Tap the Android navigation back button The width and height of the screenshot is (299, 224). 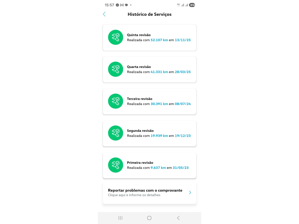pyautogui.click(x=178, y=218)
